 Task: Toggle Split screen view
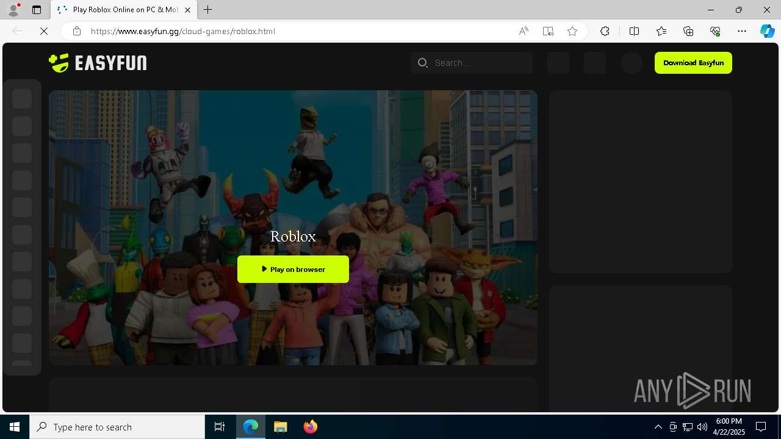(634, 31)
